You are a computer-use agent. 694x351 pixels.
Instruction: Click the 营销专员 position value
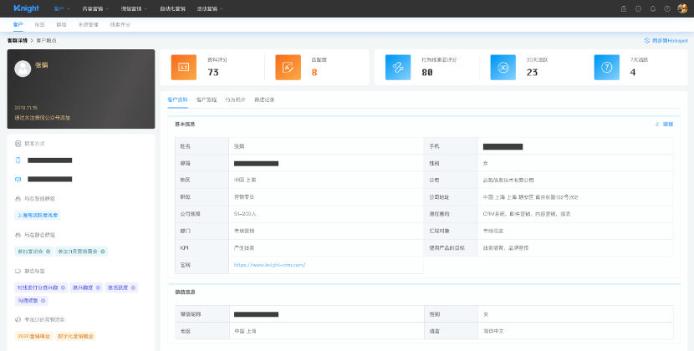(x=244, y=197)
